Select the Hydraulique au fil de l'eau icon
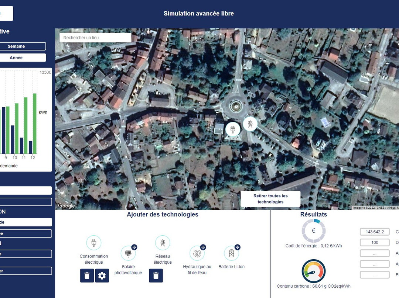The height and width of the screenshot is (298, 399). click(x=197, y=253)
